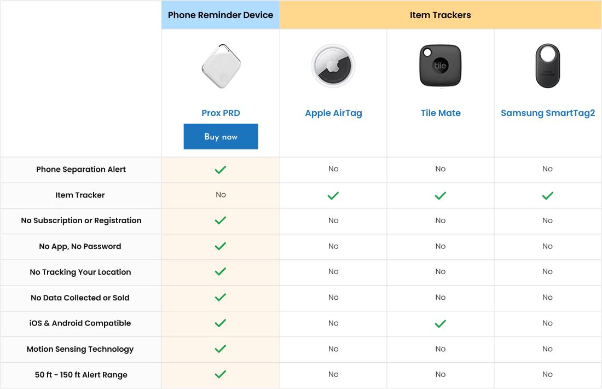Image resolution: width=602 pixels, height=389 pixels.
Task: Toggle the No Data Collected checkmark for Prox PRD
Action: (221, 297)
